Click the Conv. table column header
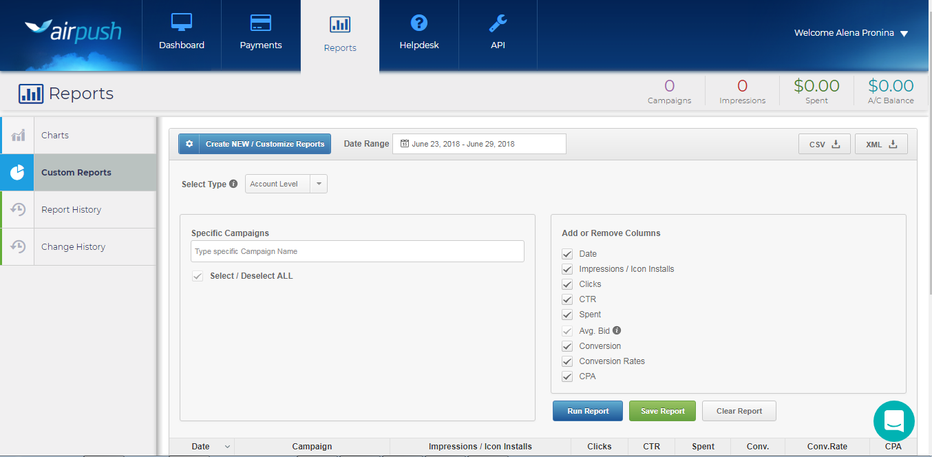 coord(758,447)
